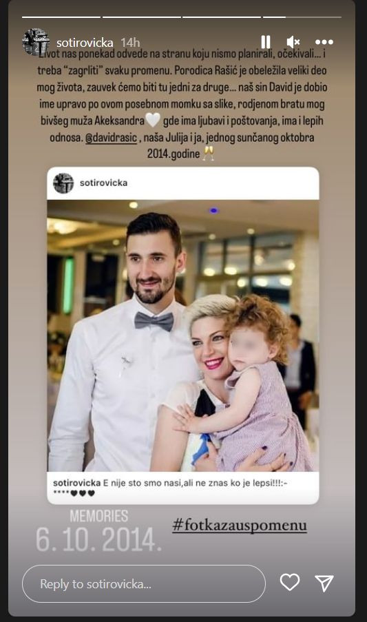The height and width of the screenshot is (622, 367).
Task: Pause the story playback
Action: click(x=266, y=42)
